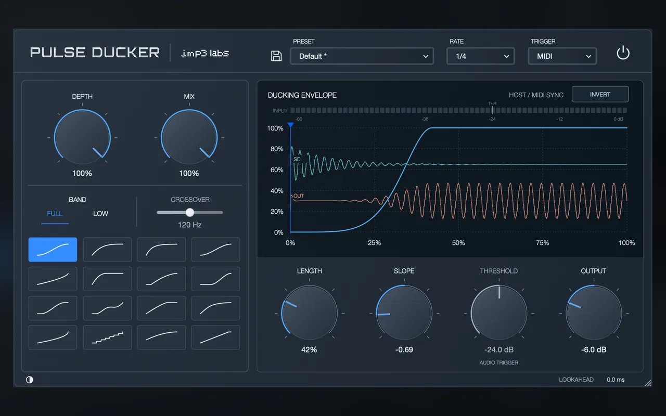The width and height of the screenshot is (666, 416).
Task: Click the SC sidechain waveform label
Action: (x=297, y=159)
